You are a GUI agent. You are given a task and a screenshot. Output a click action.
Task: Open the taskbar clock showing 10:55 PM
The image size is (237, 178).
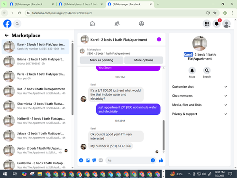tap(219, 174)
